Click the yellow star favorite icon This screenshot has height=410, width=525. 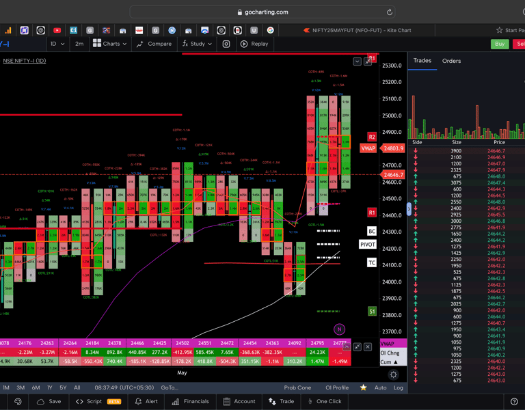(x=363, y=387)
